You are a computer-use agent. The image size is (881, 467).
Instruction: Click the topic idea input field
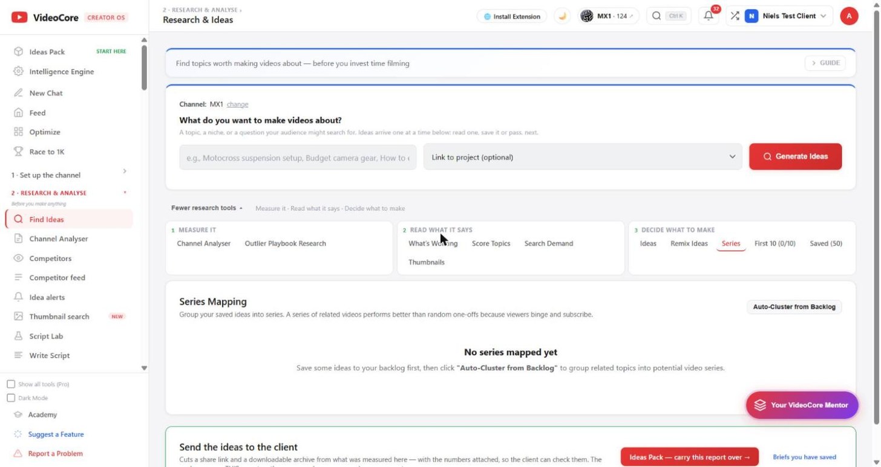(298, 157)
